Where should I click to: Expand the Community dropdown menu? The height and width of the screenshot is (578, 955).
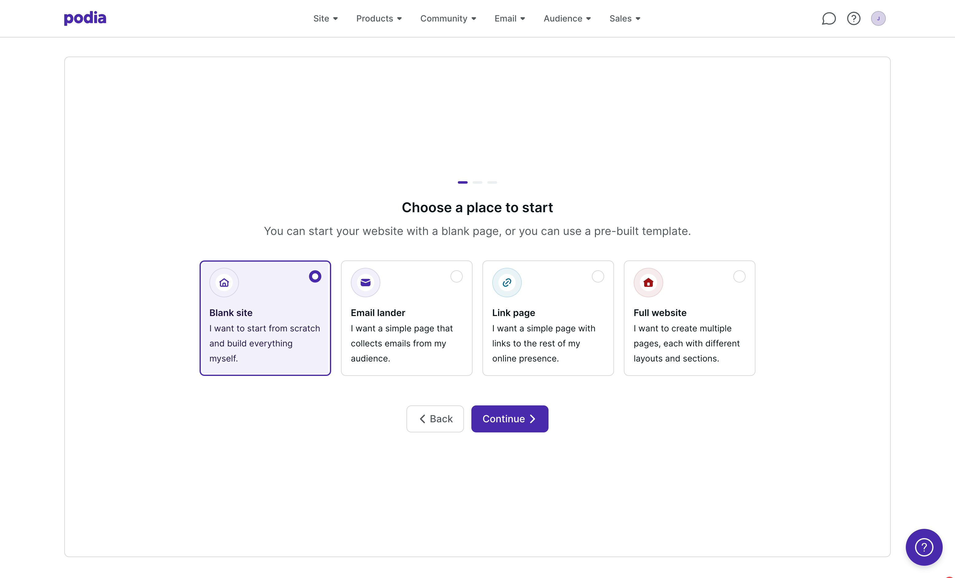448,19
